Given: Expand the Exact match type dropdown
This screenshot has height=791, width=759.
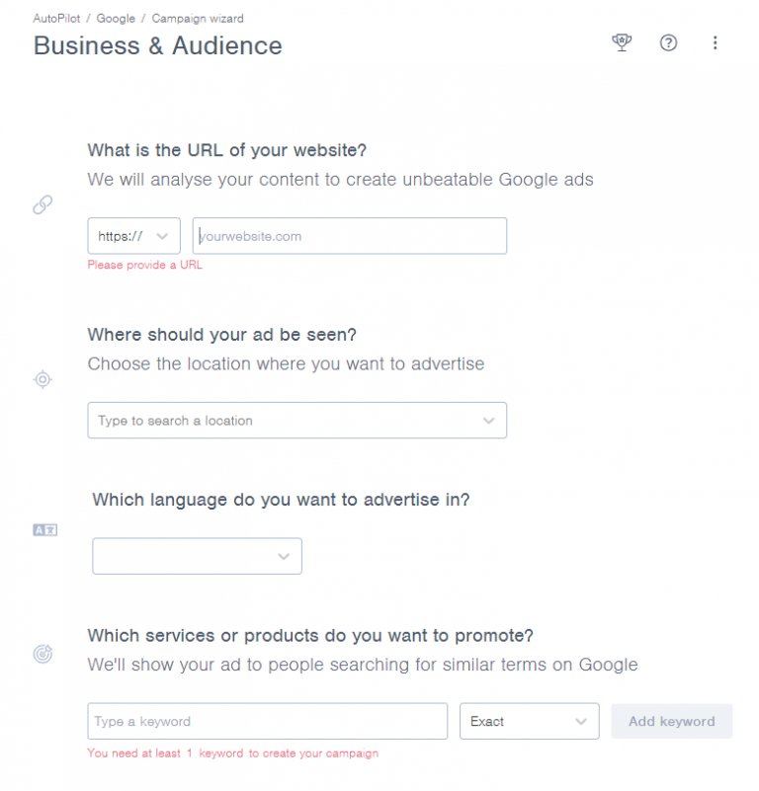Looking at the screenshot, I should tap(529, 721).
